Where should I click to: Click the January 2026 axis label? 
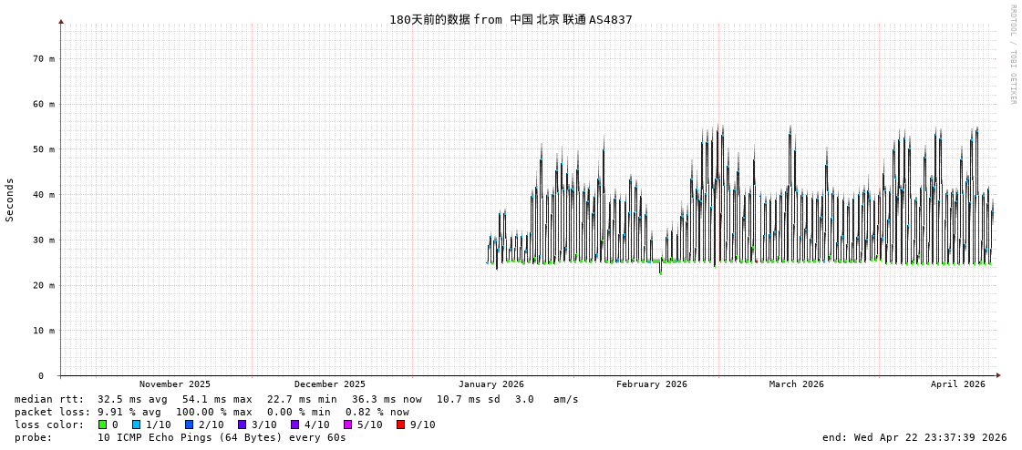490,384
